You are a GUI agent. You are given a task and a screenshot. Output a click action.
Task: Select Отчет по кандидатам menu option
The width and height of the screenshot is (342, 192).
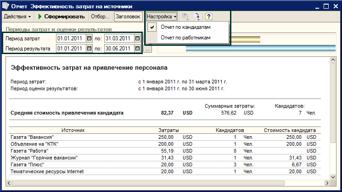click(185, 27)
